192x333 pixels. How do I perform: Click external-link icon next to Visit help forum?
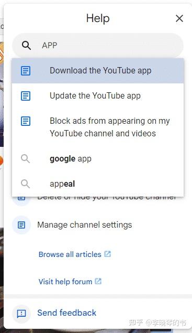pyautogui.click(x=98, y=281)
